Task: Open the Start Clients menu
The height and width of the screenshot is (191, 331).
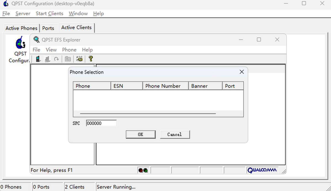Action: [x=49, y=14]
